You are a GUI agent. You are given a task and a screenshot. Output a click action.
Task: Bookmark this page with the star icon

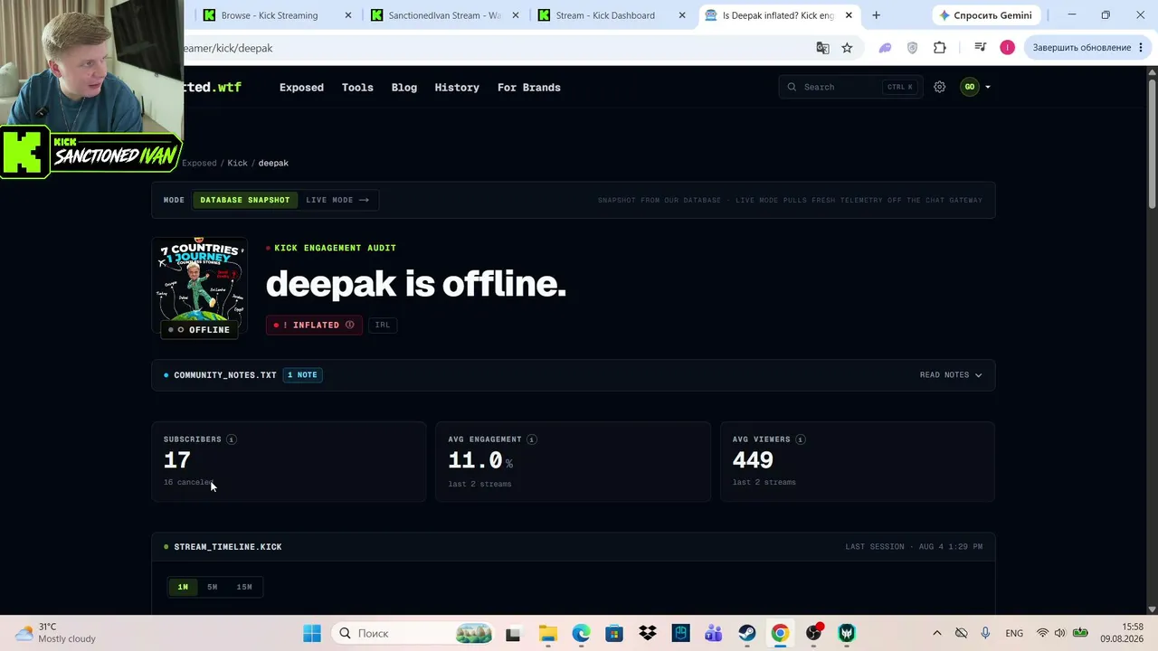[847, 48]
